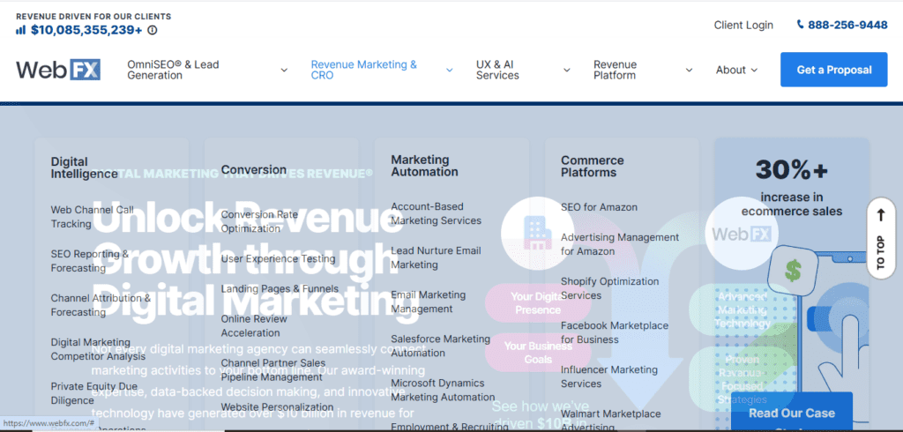Open Digital Marketing Competitor Analysis

(x=98, y=349)
